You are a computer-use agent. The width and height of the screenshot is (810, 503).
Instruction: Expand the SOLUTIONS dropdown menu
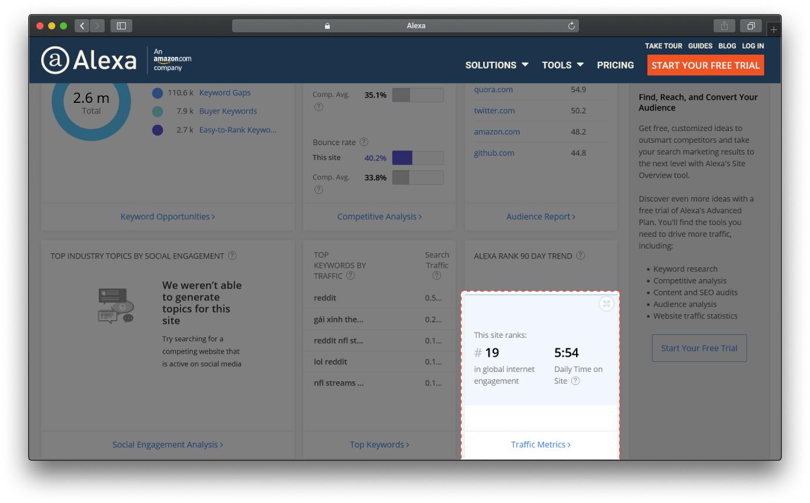coord(497,65)
